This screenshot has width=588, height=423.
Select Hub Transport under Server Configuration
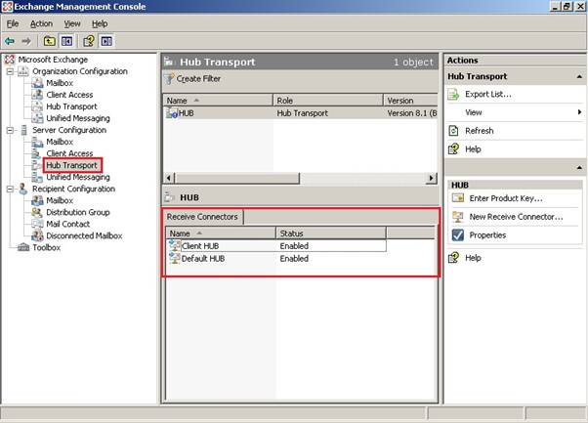coord(71,165)
